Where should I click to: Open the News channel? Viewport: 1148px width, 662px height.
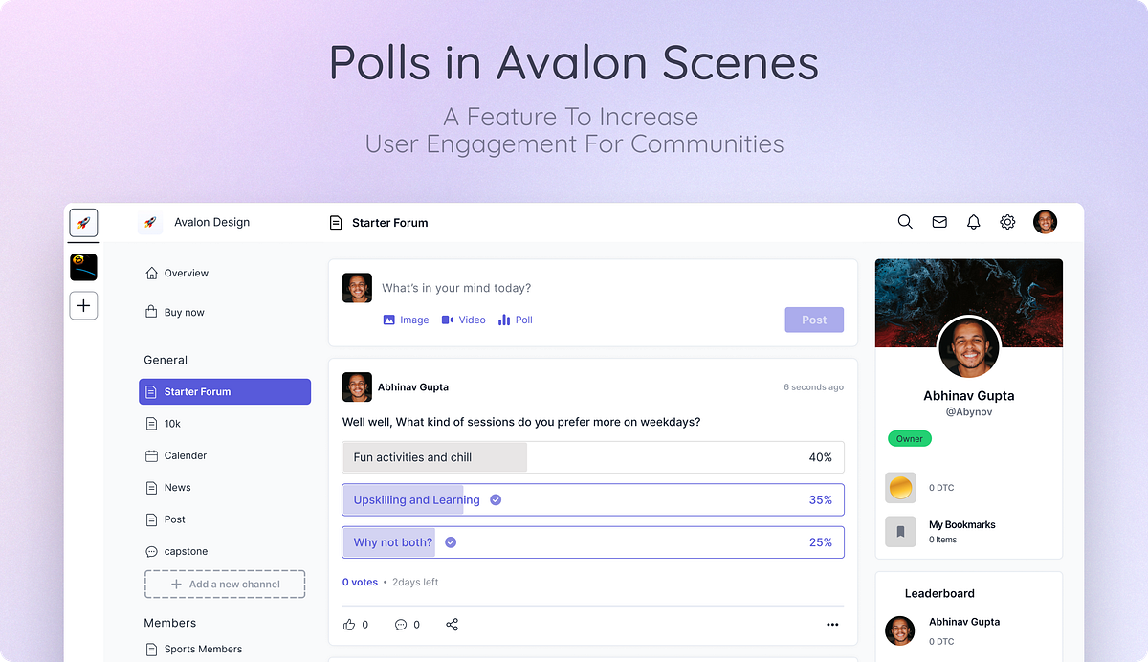[x=178, y=487]
